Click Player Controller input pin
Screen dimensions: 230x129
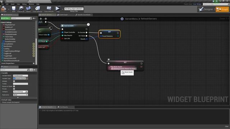tap(63, 32)
